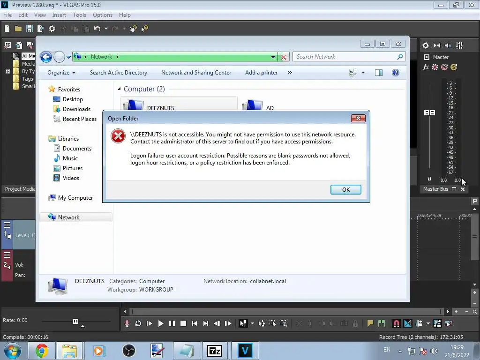Open the Undo history dropdown arrow
The image size is (480, 360).
tap(106, 29)
